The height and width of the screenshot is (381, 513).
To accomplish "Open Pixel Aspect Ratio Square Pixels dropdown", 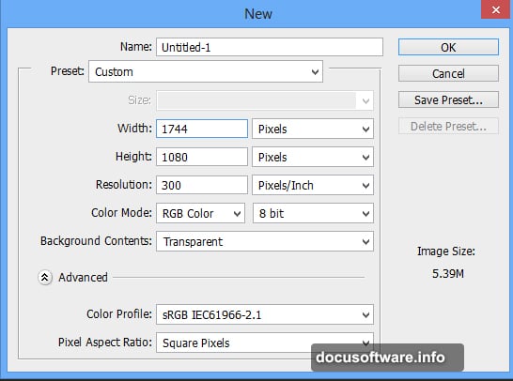I will coord(265,343).
